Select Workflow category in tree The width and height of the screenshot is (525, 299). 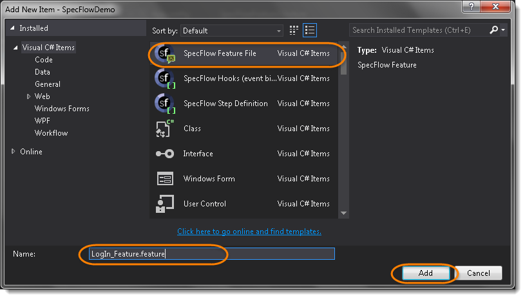(52, 133)
